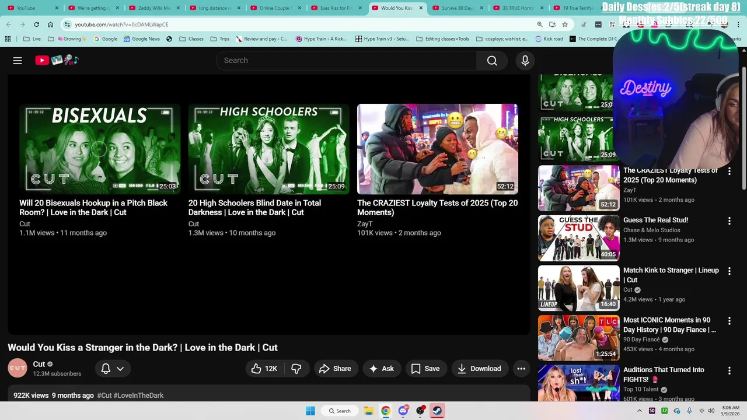Screen dimensions: 747x420
Task: Play the CRAZIEST Loyalty Tests endscreen thumbnail
Action: click(x=438, y=149)
